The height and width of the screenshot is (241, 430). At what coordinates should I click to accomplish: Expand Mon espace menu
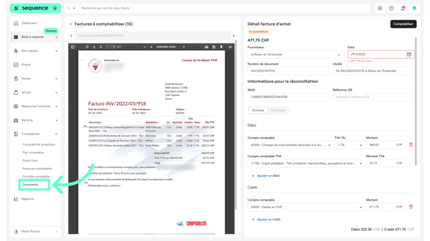click(56, 51)
